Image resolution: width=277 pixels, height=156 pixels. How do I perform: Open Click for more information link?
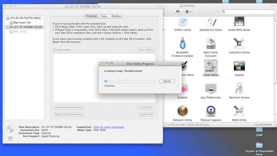109,127
